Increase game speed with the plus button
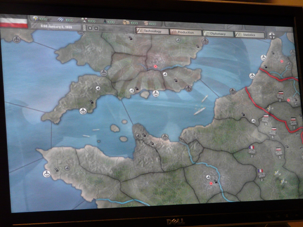This screenshot has height=227, width=303. [x=90, y=28]
